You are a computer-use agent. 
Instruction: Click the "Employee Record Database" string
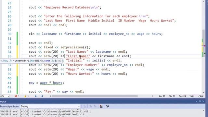point(71,7)
